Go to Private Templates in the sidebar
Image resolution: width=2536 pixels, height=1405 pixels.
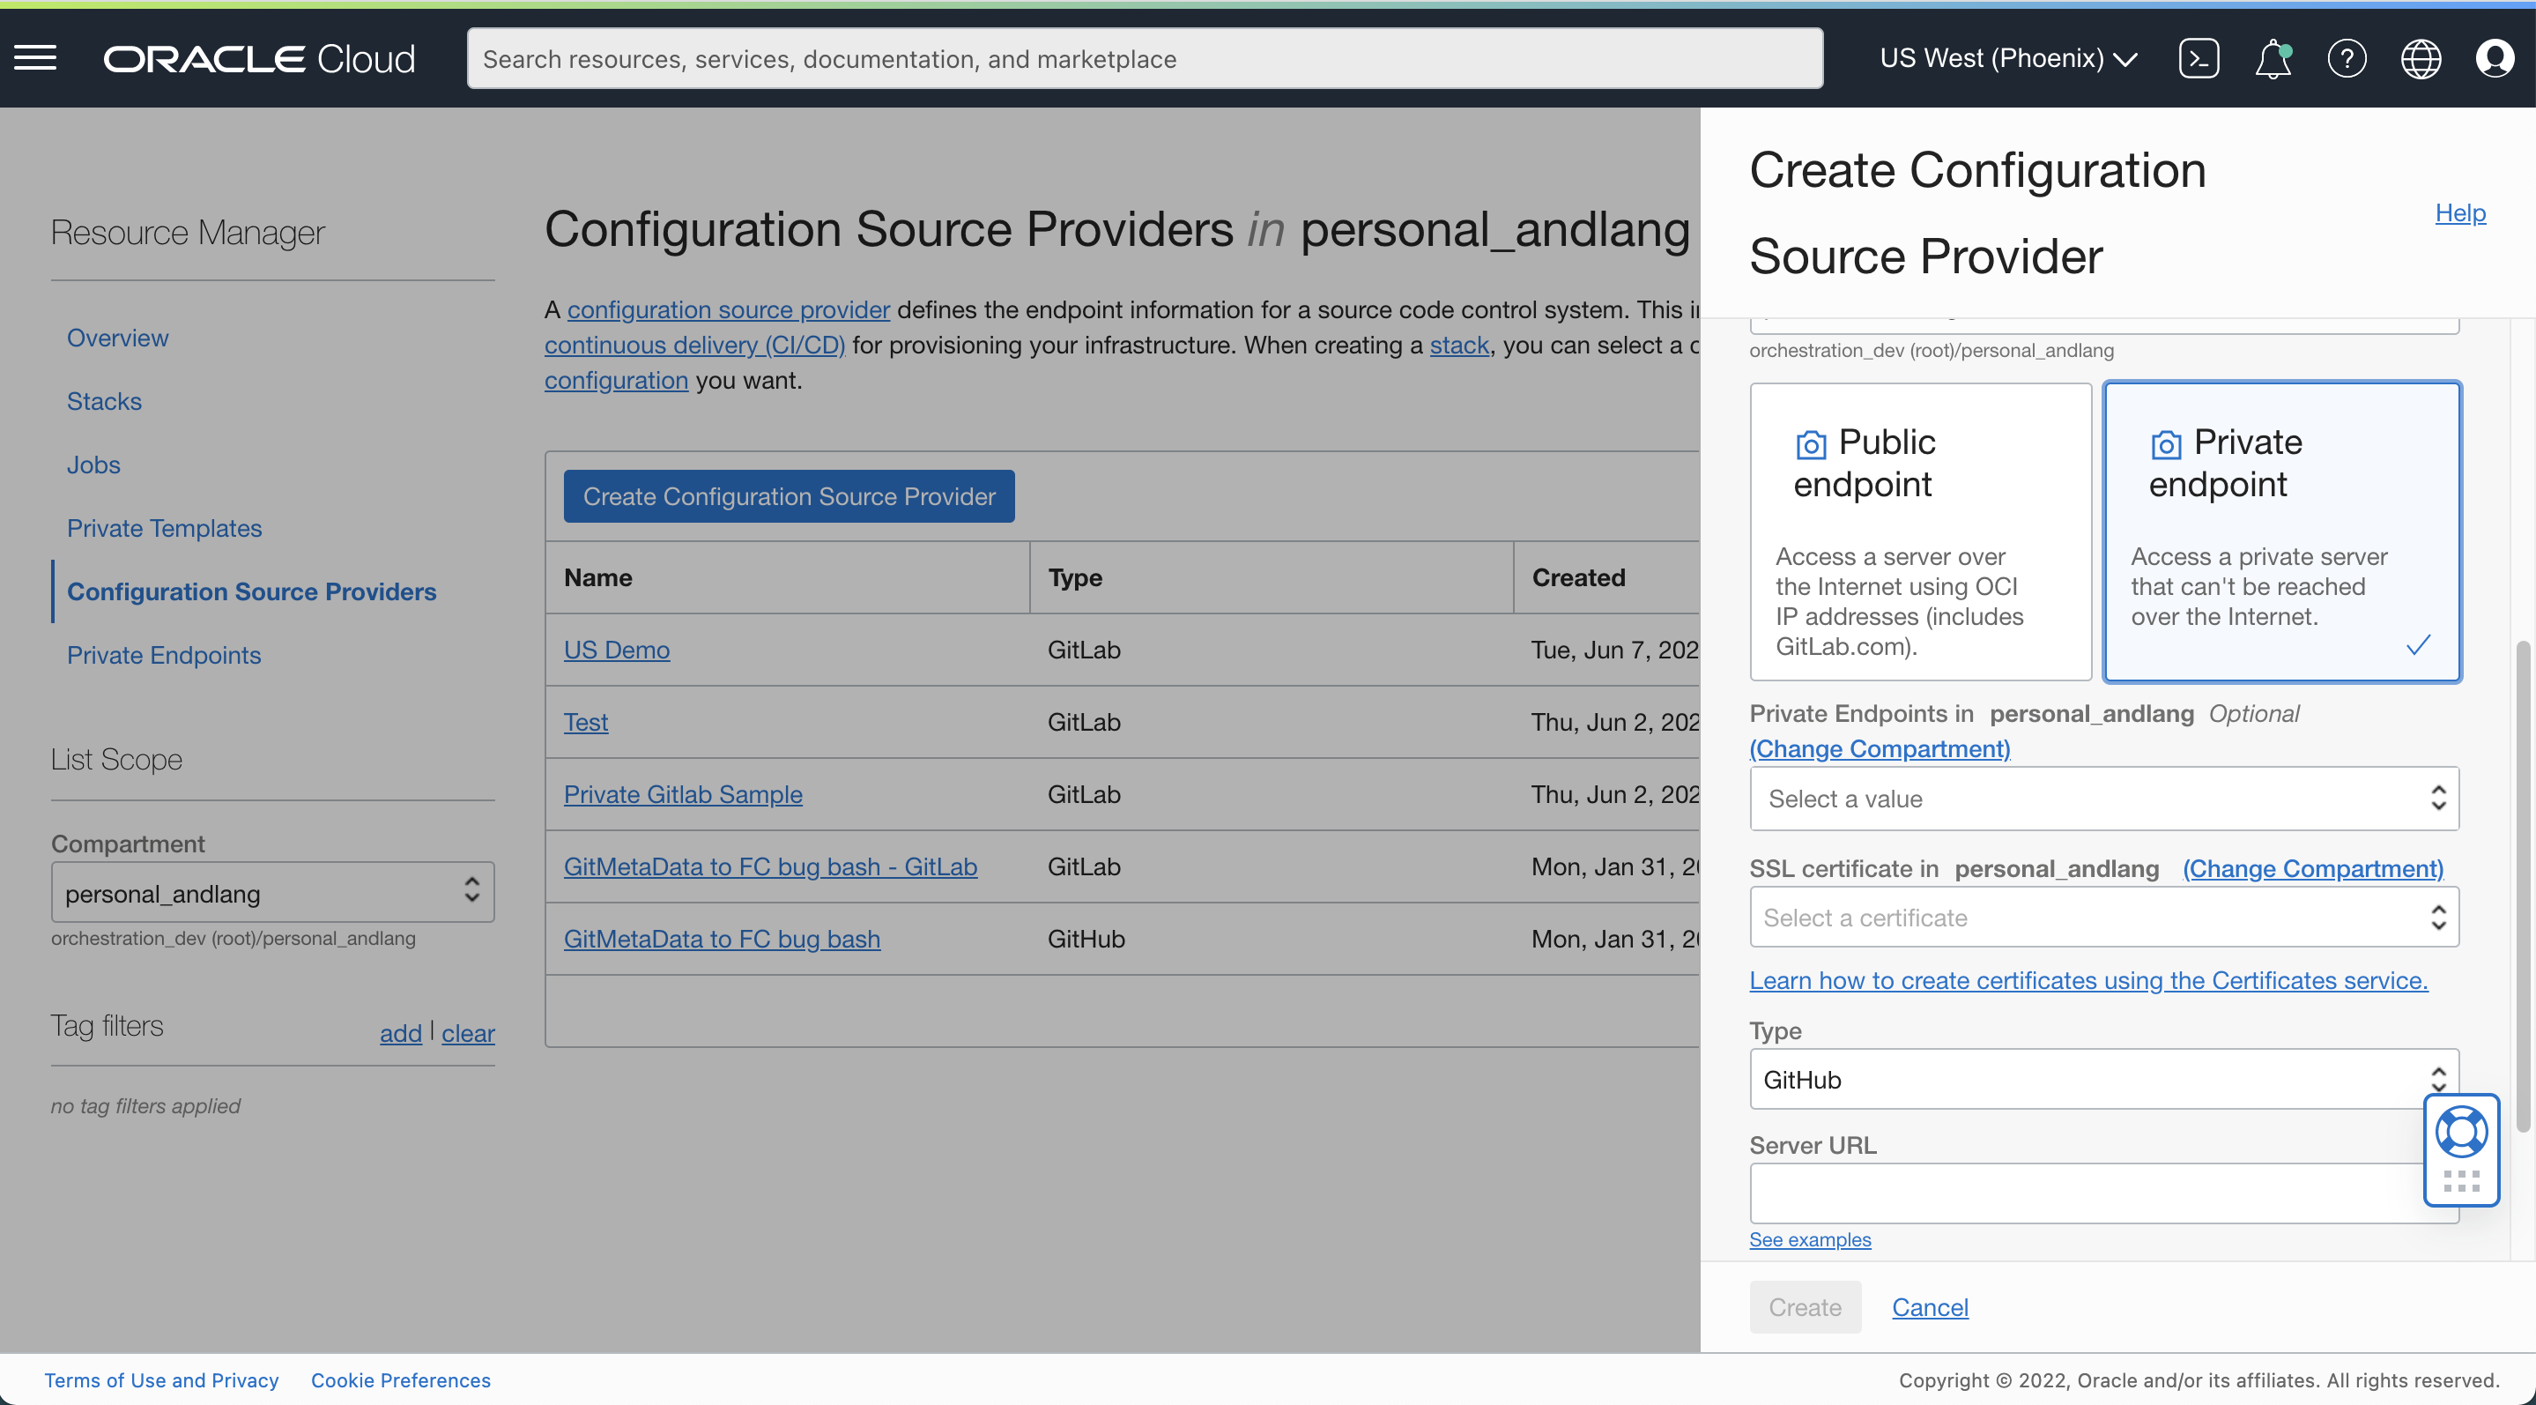[x=163, y=528]
